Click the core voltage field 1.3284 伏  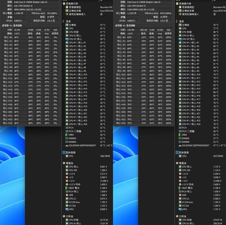coord(20,13)
